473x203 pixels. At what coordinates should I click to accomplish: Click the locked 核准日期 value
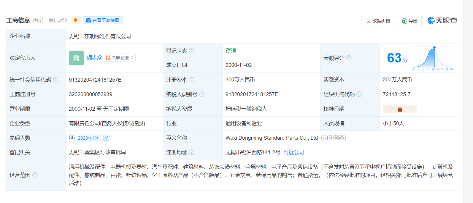click(x=400, y=109)
